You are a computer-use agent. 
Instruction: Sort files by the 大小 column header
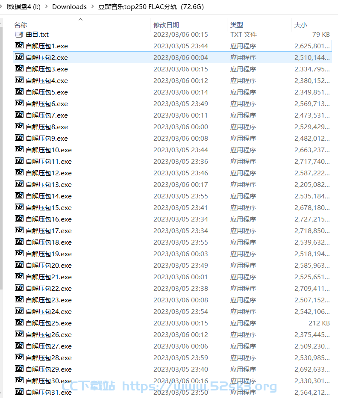click(301, 25)
